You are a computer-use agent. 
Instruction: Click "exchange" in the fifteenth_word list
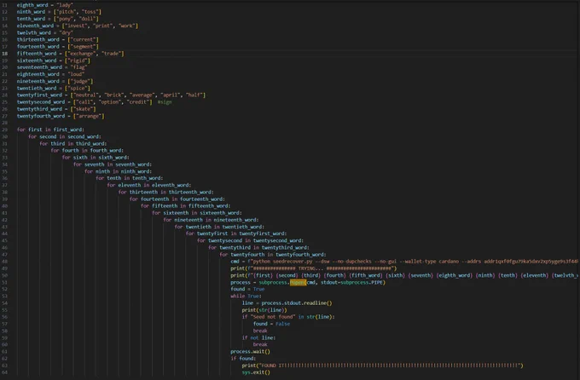[82, 54]
